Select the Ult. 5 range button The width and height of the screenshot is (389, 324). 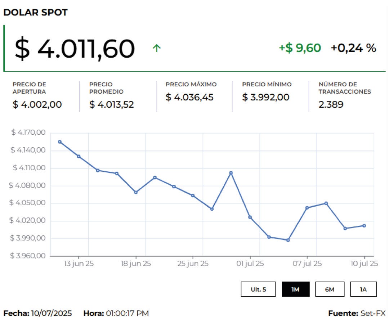coord(258,289)
